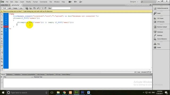Open the Commands menu
The height and width of the screenshot is (95, 170).
coord(44,2)
